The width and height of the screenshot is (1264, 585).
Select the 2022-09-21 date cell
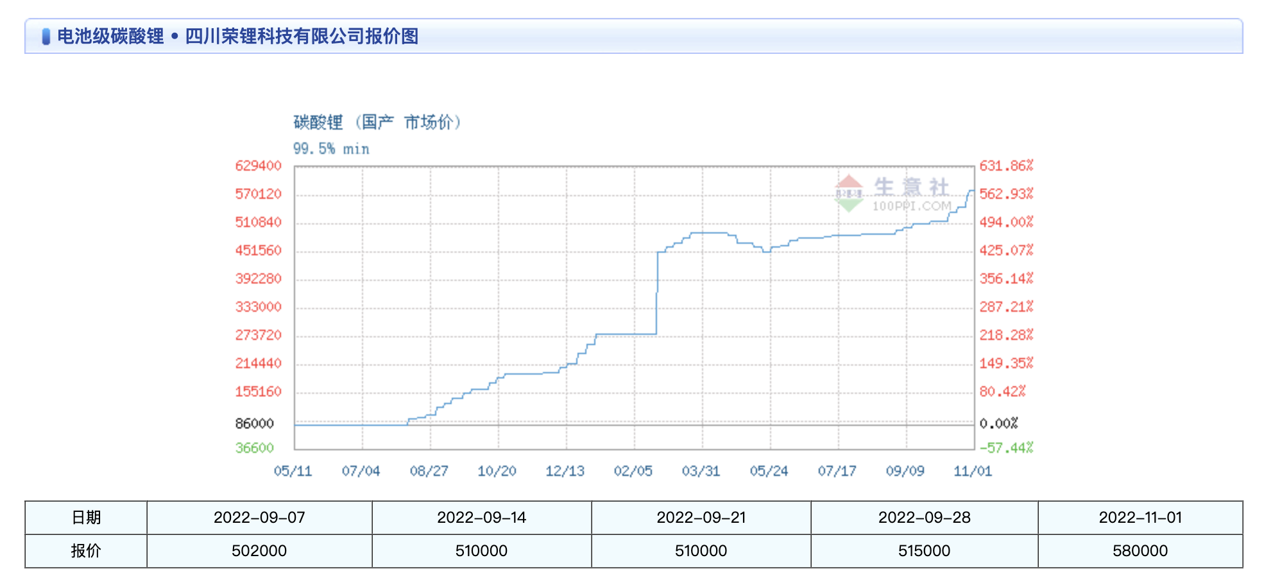701,518
